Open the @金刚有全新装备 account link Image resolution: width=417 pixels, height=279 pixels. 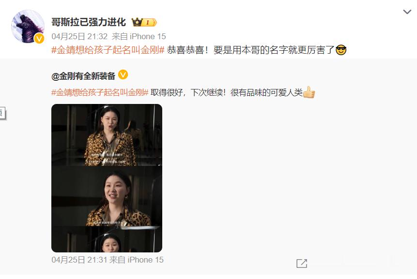(83, 76)
